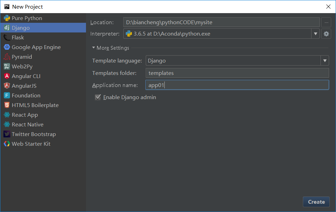This screenshot has height=212, width=336.
Task: Close the New Project dialog
Action: pyautogui.click(x=328, y=7)
